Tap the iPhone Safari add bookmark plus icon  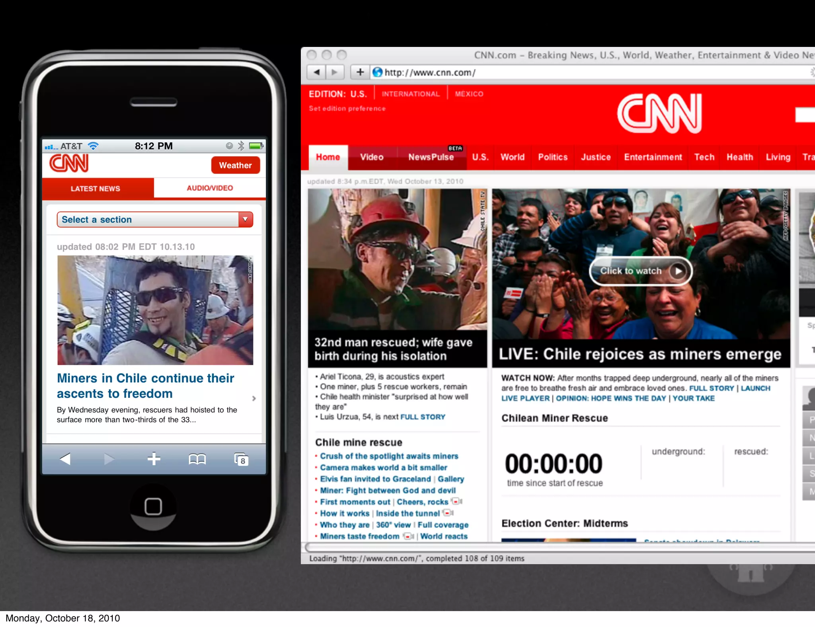pyautogui.click(x=154, y=459)
